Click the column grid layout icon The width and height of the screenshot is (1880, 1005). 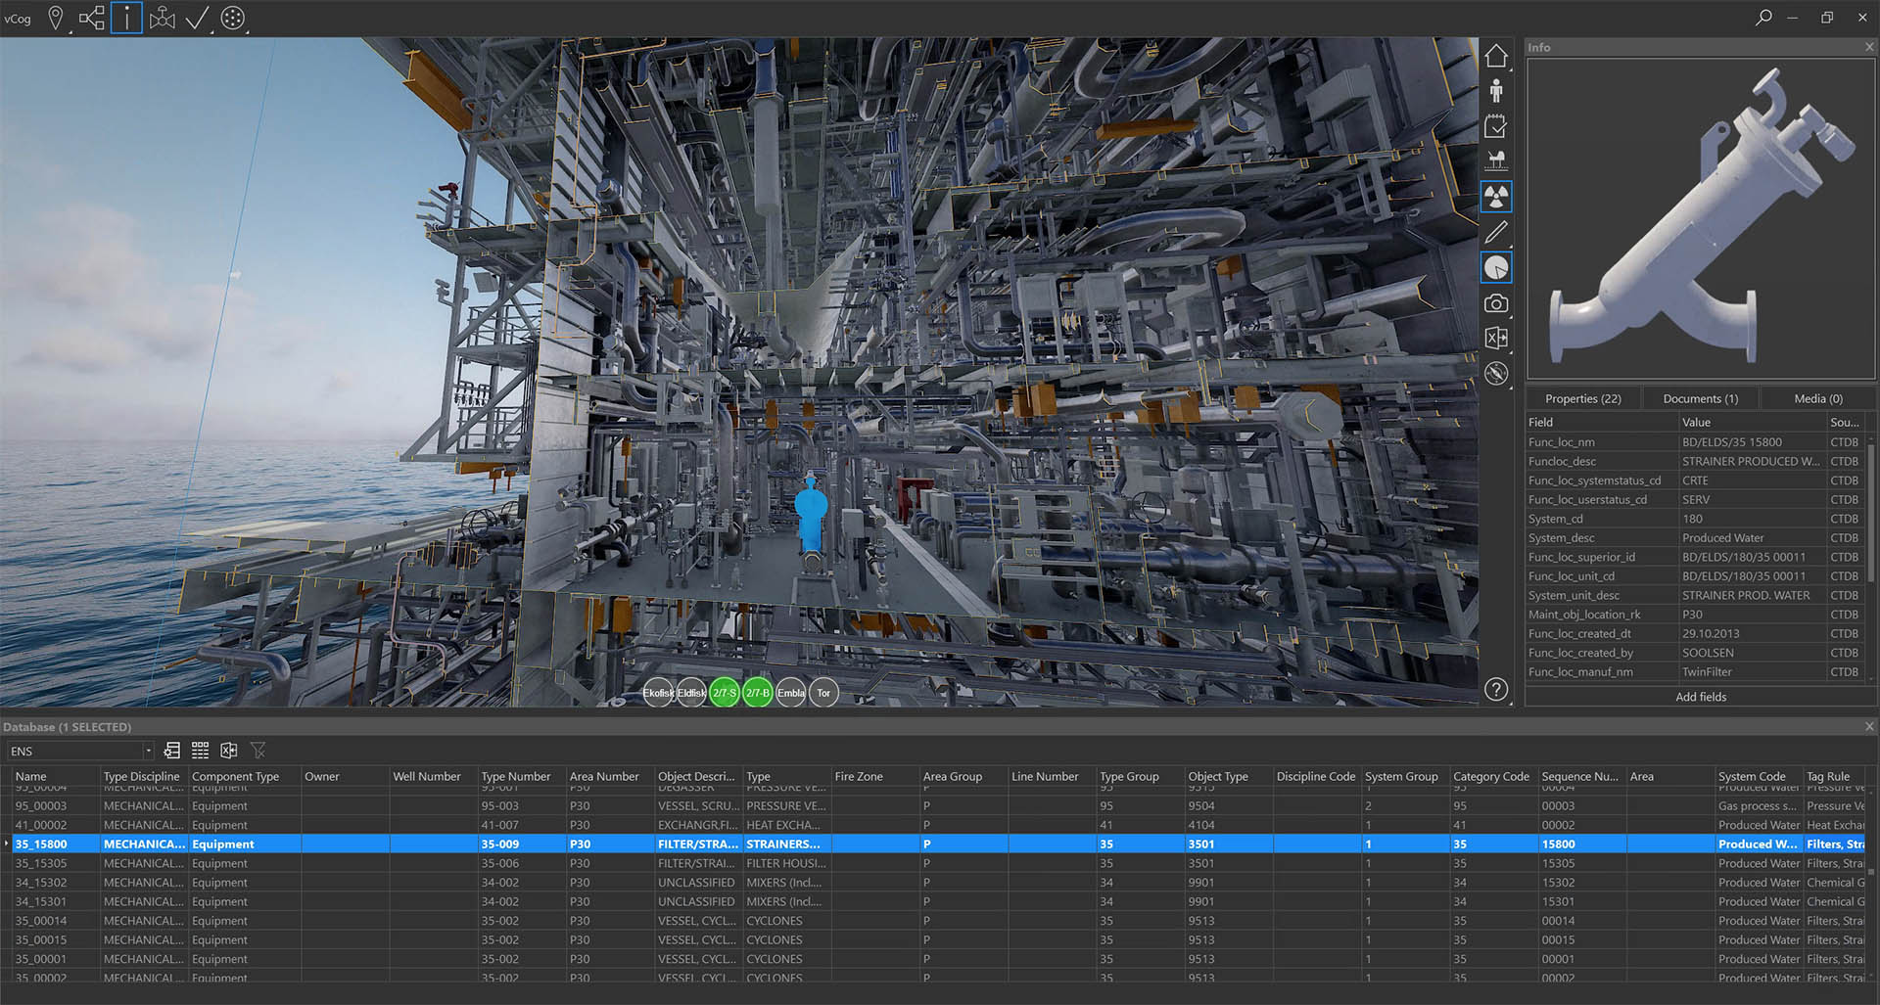point(200,751)
